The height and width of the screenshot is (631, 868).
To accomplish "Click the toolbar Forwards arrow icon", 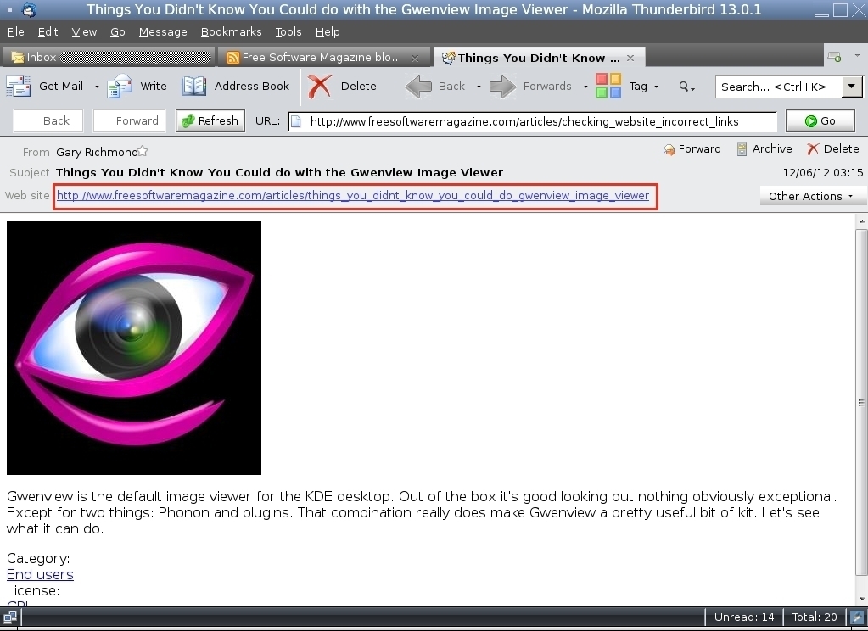I will tap(502, 87).
